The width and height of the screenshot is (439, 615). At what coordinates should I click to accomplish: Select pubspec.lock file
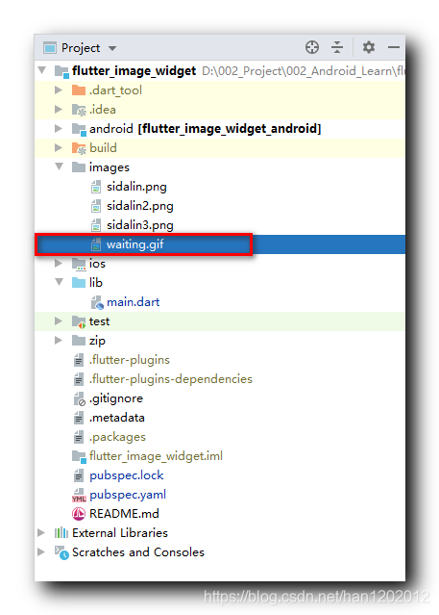pyautogui.click(x=127, y=475)
